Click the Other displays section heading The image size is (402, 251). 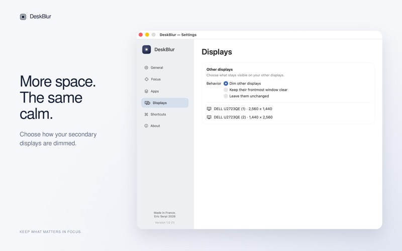point(220,69)
